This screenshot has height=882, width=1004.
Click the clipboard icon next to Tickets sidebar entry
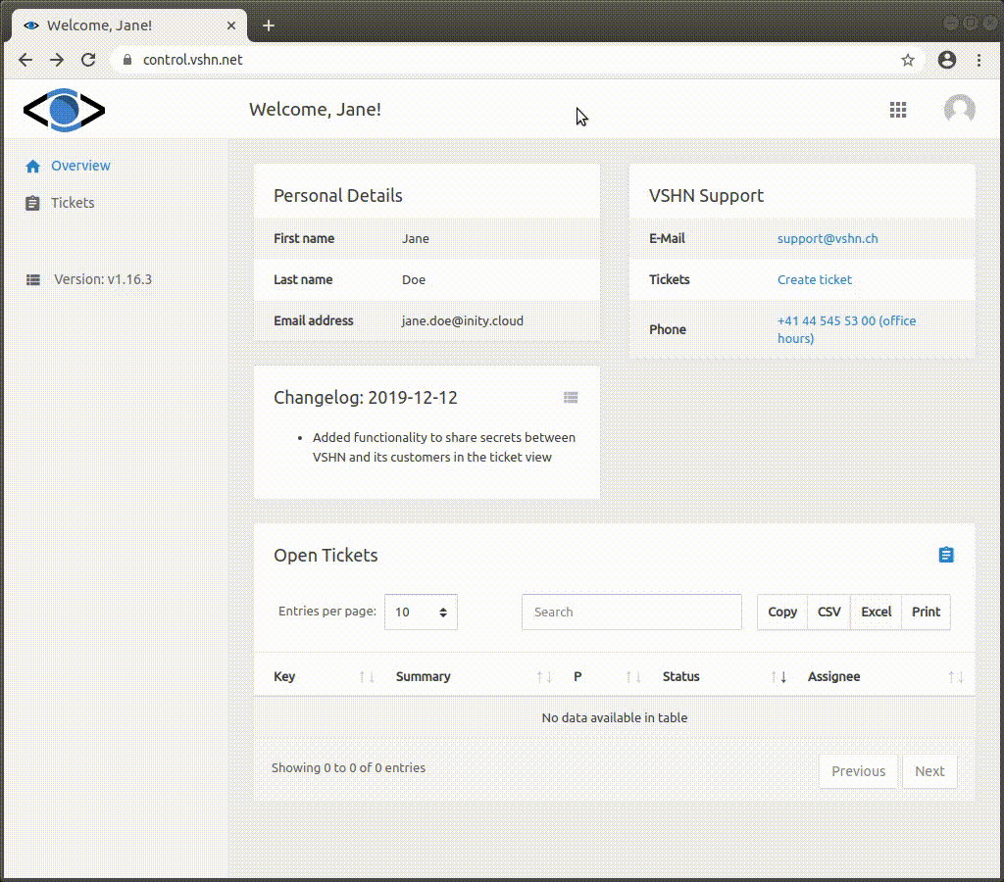(x=31, y=203)
